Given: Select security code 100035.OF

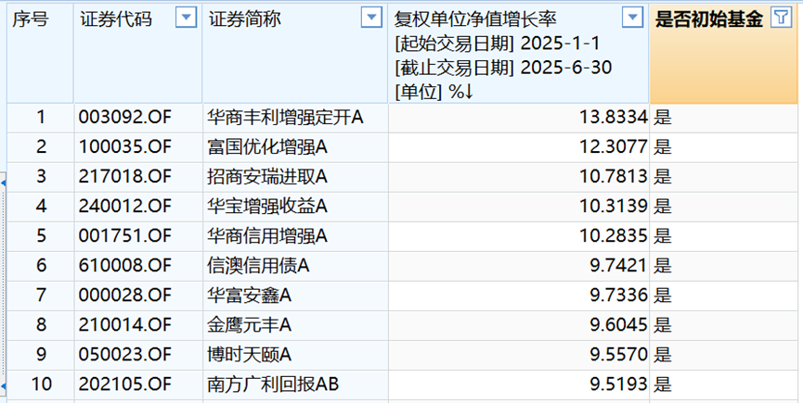Looking at the screenshot, I should coord(124,147).
